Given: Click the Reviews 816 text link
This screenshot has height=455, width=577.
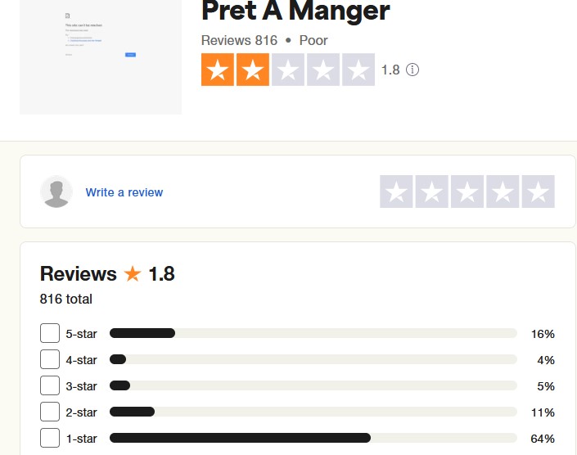Looking at the screenshot, I should coord(239,40).
